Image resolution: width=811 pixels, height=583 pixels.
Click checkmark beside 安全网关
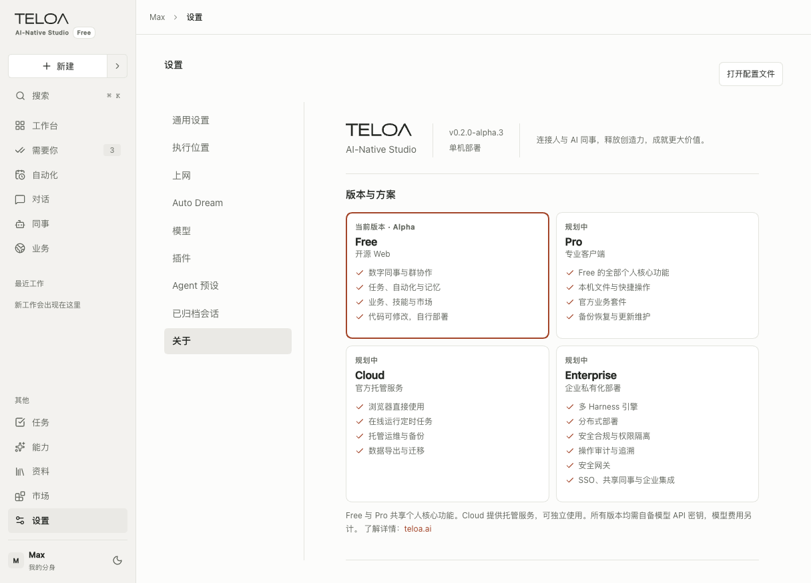570,466
